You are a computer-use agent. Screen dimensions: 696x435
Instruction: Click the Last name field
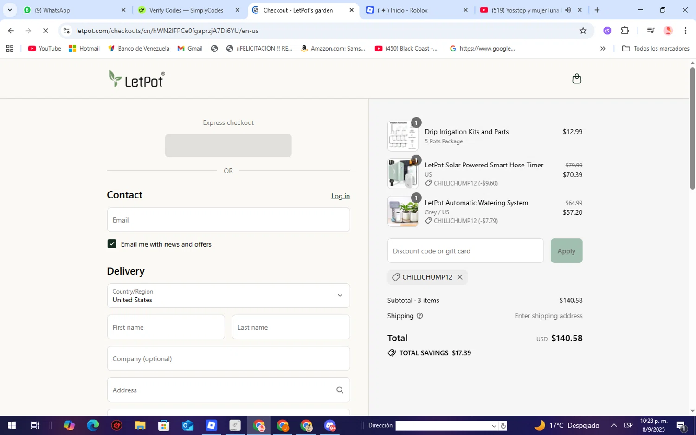pyautogui.click(x=291, y=327)
